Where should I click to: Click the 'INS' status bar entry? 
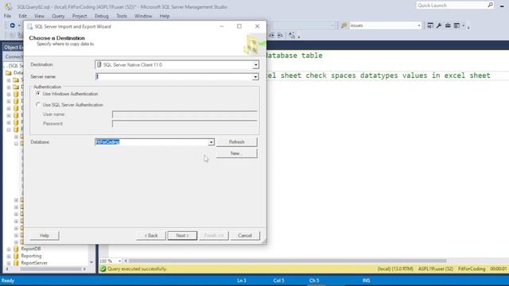coord(366,280)
